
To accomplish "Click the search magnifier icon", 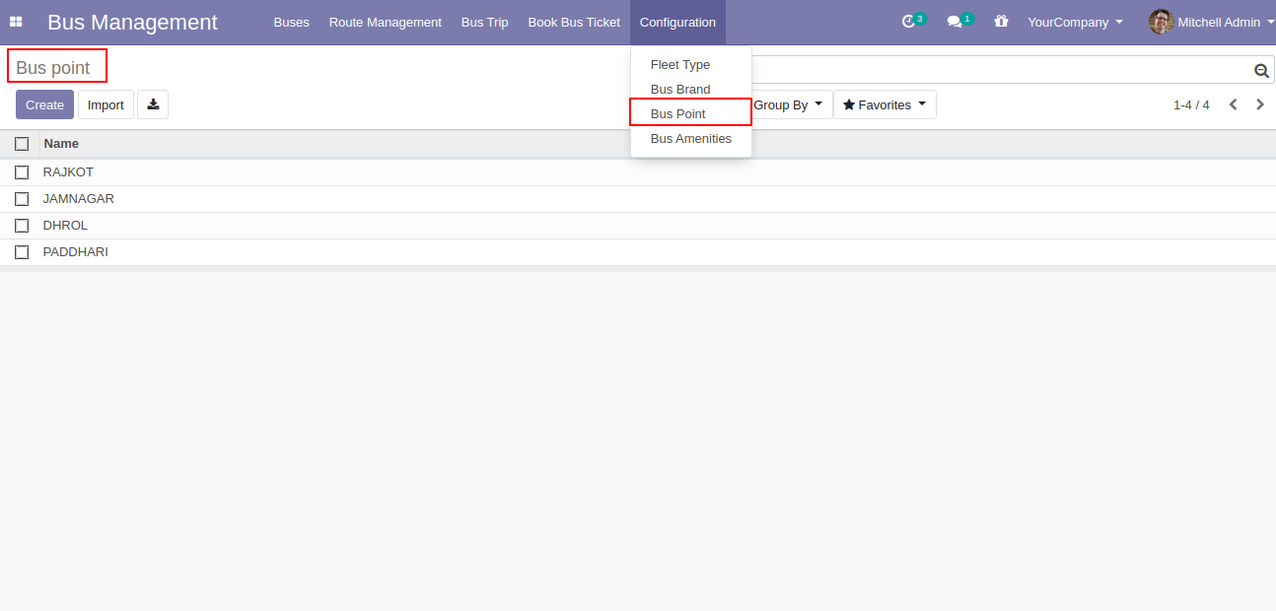I will [x=1261, y=71].
